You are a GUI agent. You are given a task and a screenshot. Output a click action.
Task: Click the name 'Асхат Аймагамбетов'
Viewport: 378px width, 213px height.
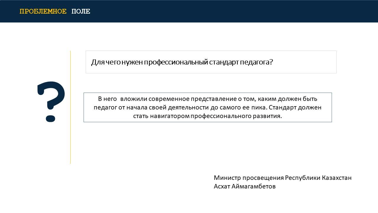click(x=245, y=186)
